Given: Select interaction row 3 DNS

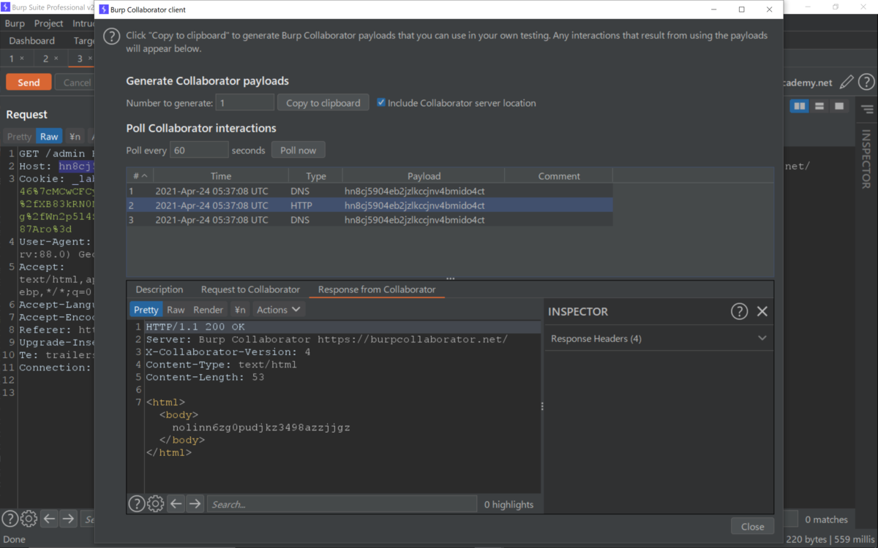Looking at the screenshot, I should [x=369, y=220].
